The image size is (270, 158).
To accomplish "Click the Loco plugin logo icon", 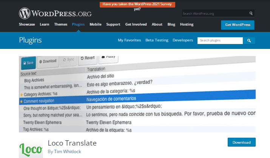I will 31,149.
